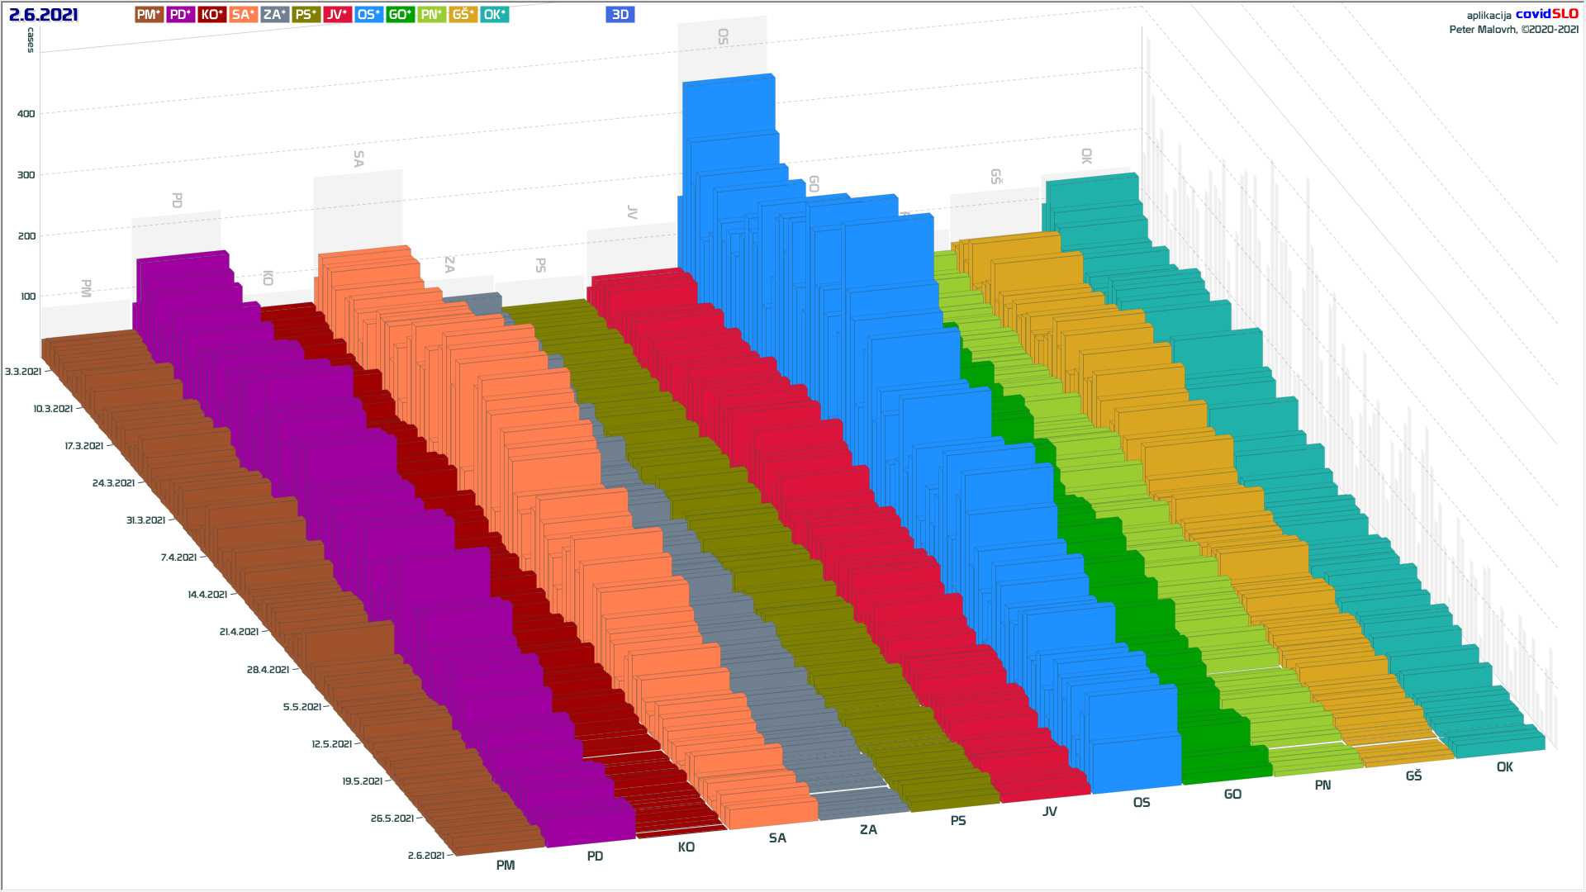
Task: Click the blue OS legend chip
Action: tap(369, 15)
